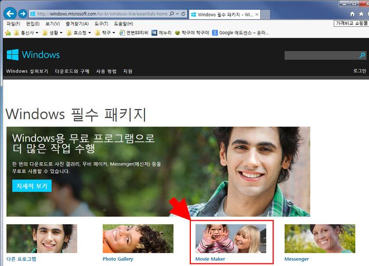369x266 pixels.
Task: Click the hero banner image of smiling man
Action: point(158,172)
